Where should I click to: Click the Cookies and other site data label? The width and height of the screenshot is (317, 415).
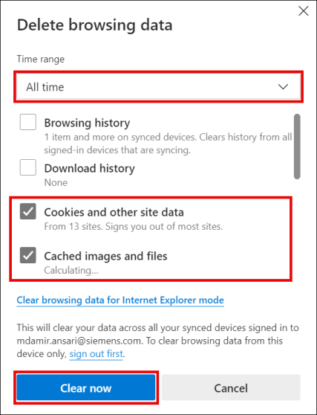114,212
